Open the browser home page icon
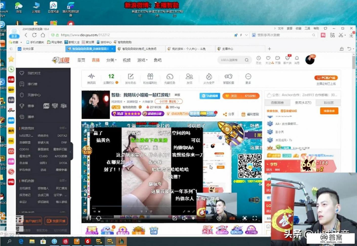The height and width of the screenshot is (246, 357). (x=43, y=35)
